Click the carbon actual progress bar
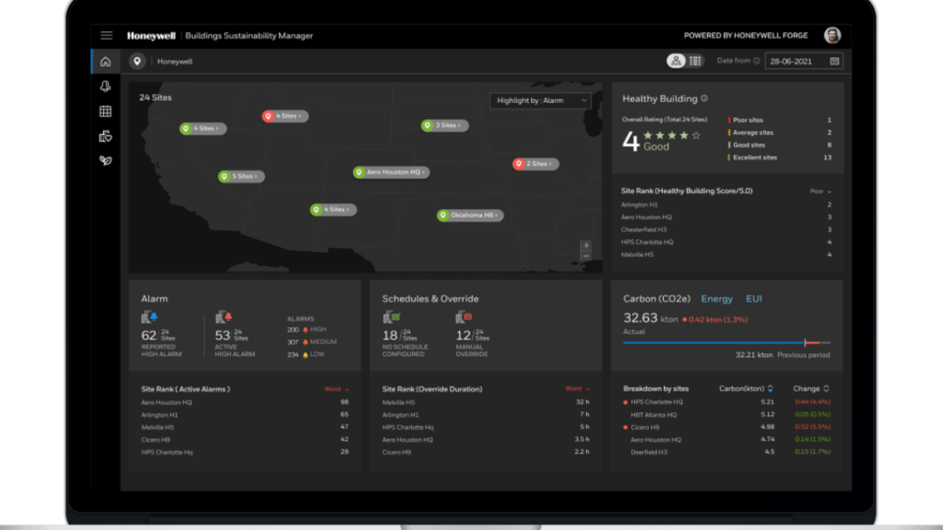 (x=726, y=343)
